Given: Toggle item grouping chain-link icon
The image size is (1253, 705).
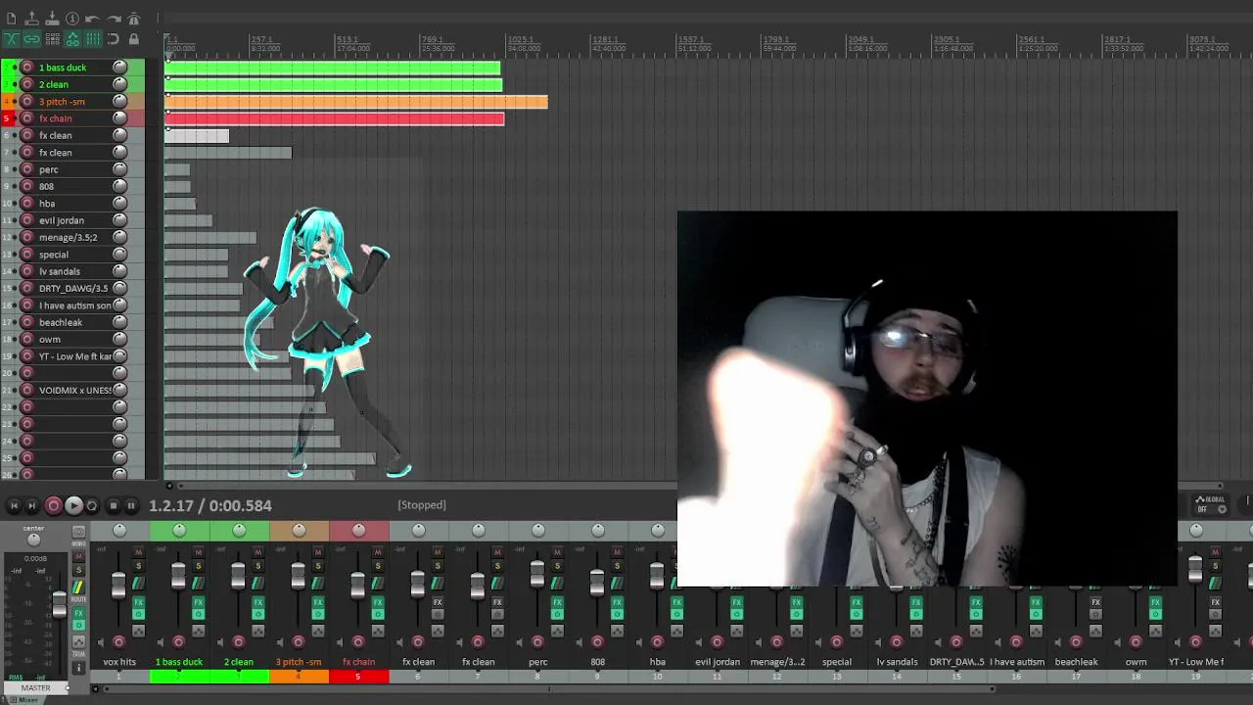Looking at the screenshot, I should (x=31, y=39).
